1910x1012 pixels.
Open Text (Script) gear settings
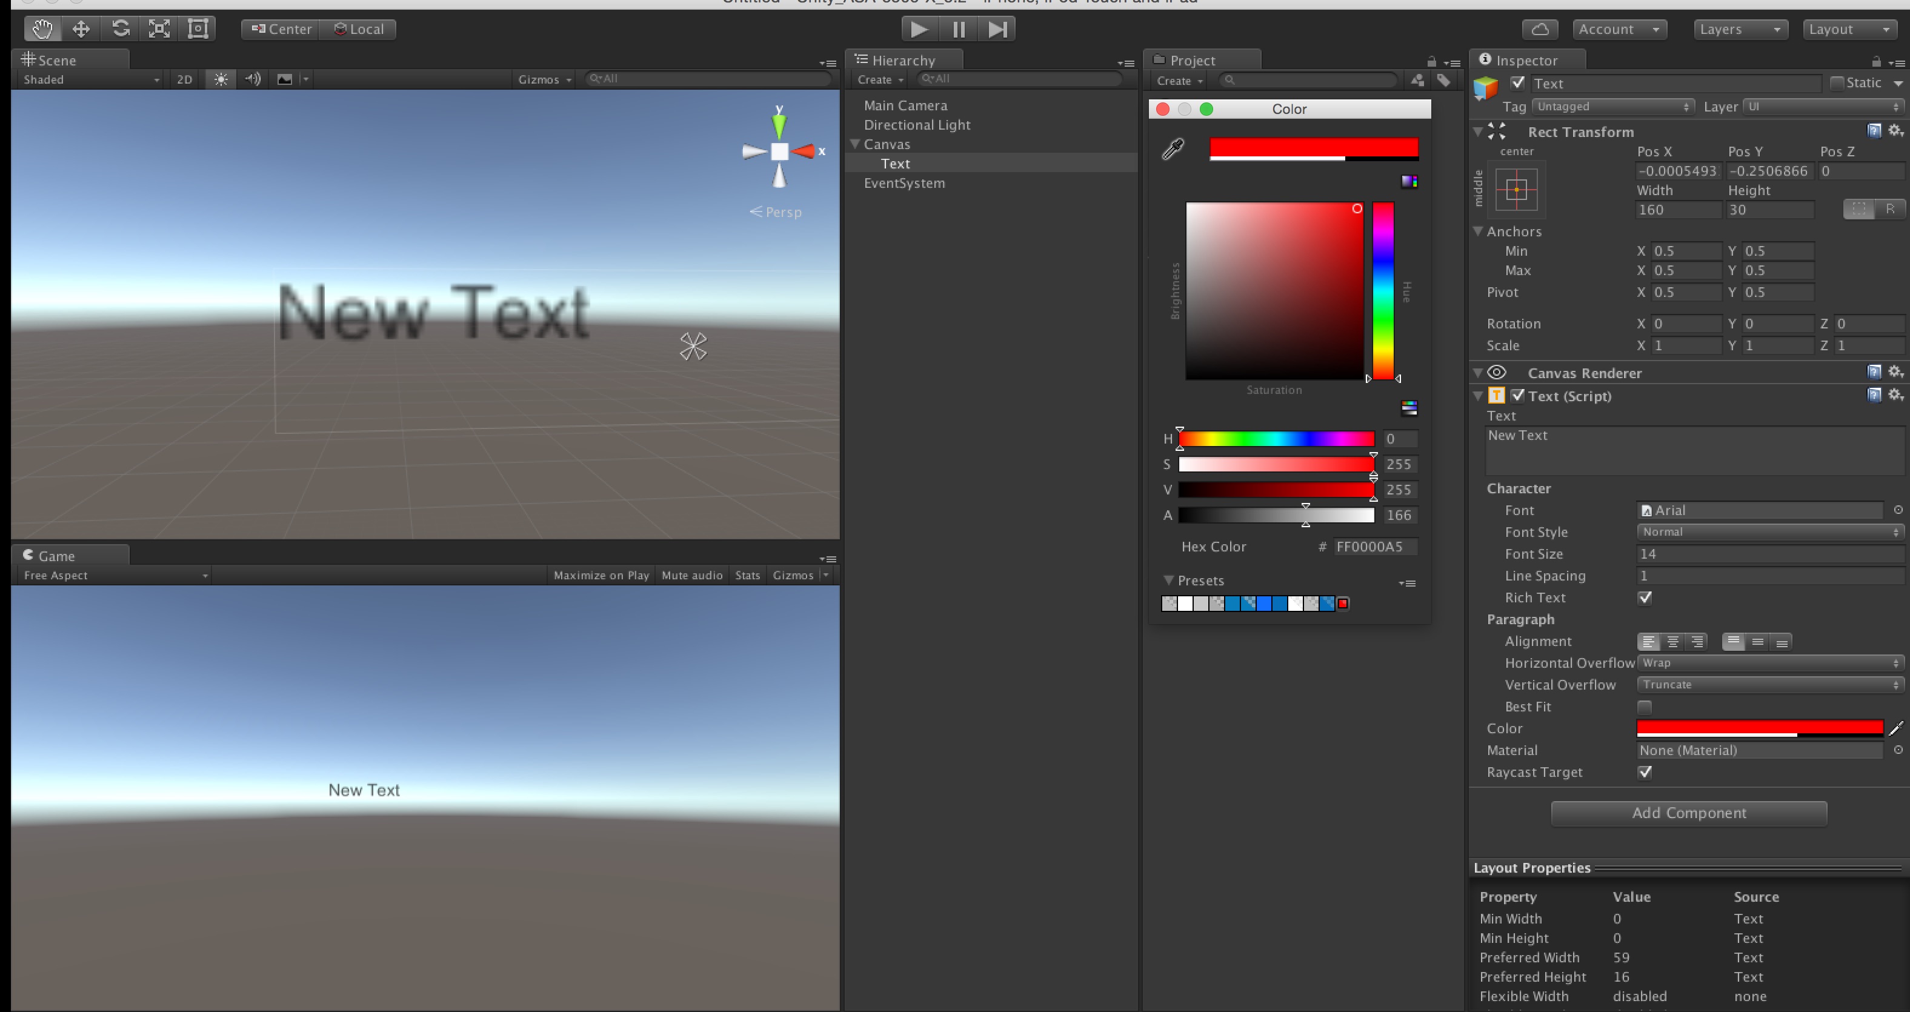tap(1895, 394)
